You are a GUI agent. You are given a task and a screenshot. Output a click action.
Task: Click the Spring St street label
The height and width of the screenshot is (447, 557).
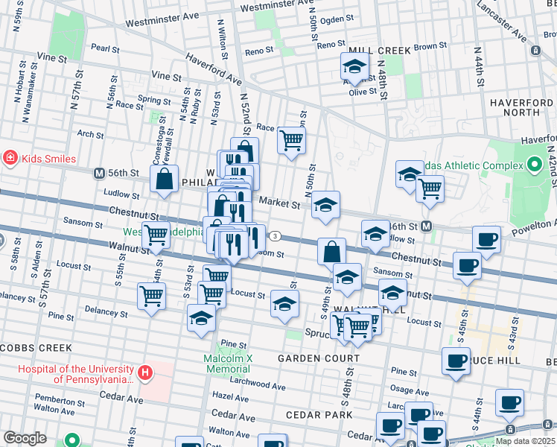coord(154,100)
